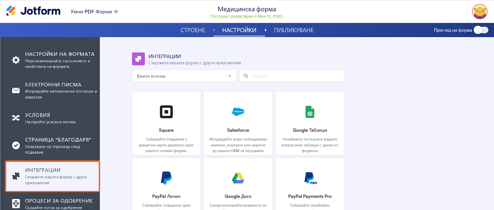
Task: Click the Google Диск title
Action: 238,196
